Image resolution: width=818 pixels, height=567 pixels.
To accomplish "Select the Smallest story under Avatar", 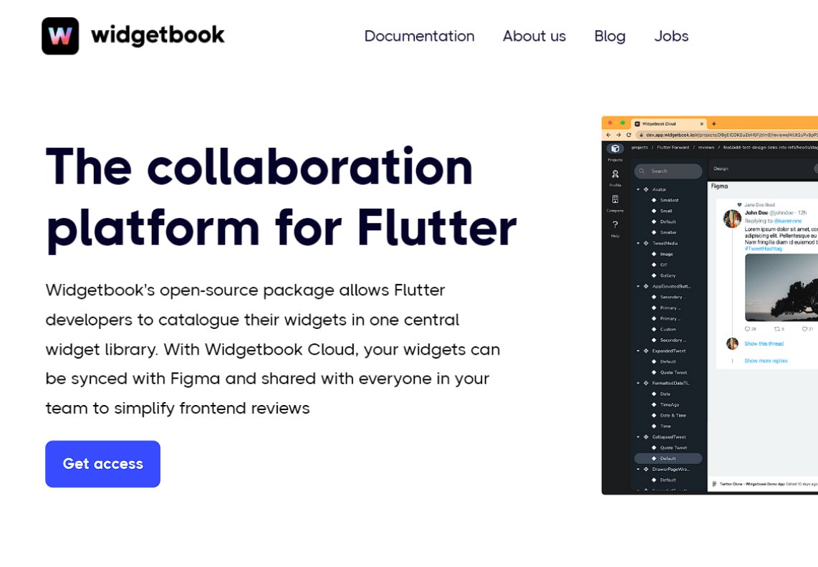I will (669, 200).
